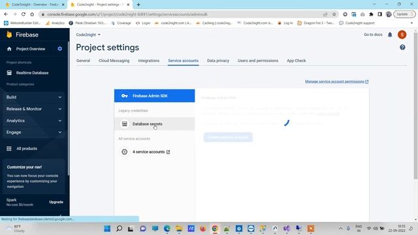The width and height of the screenshot is (418, 235).
Task: Click Go to docs link
Action: (x=373, y=35)
